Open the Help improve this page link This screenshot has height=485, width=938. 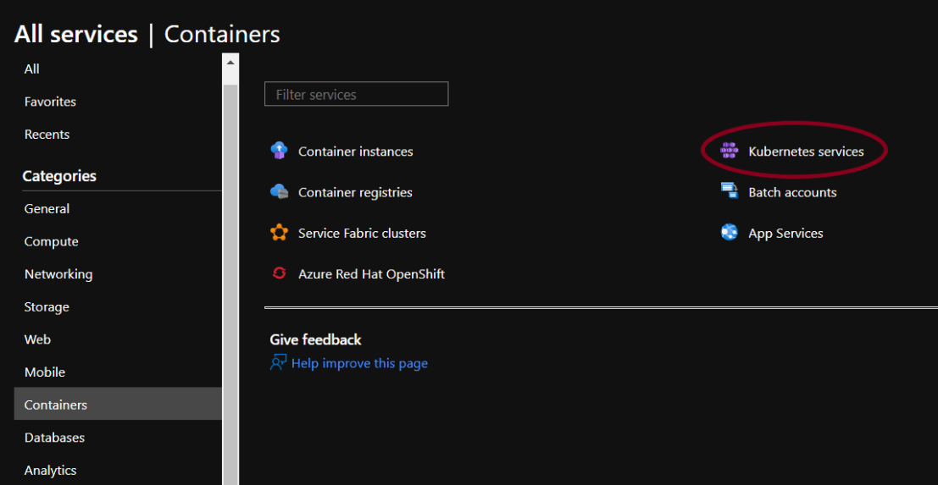[x=359, y=363]
